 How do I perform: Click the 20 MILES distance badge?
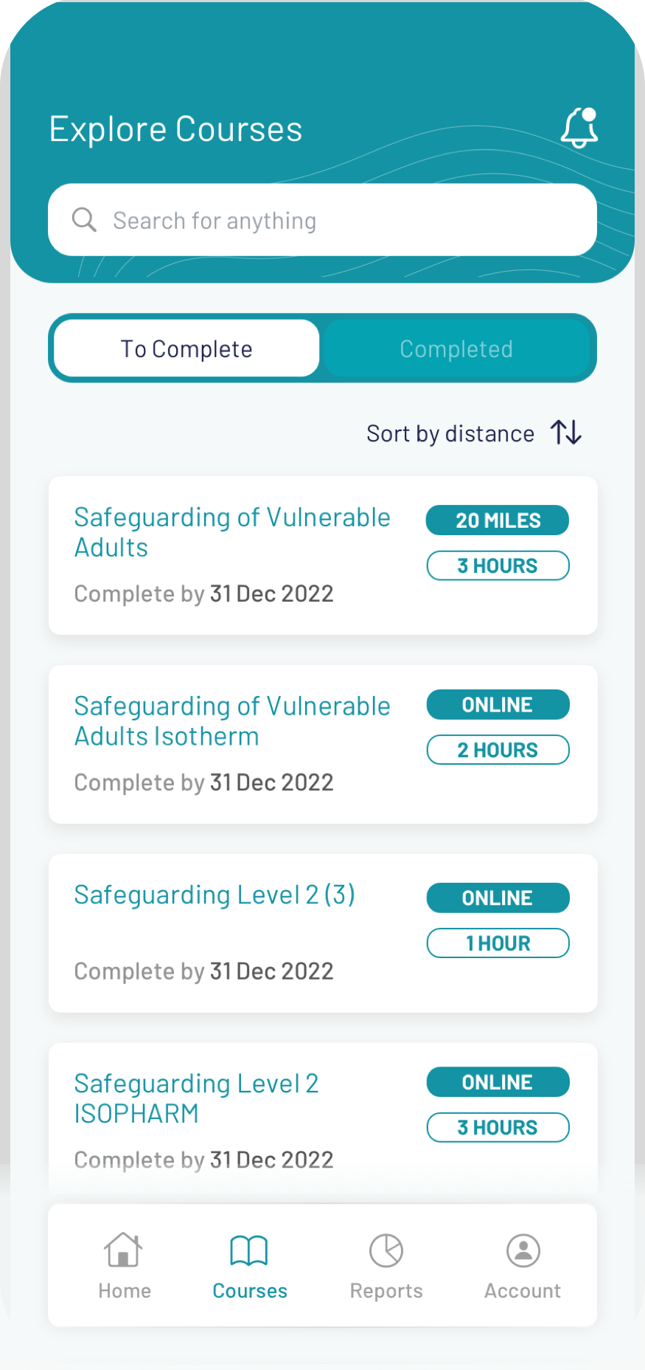[x=498, y=520]
